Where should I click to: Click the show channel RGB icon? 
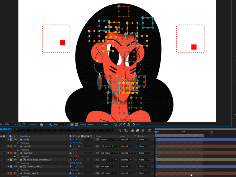pos(50,124)
